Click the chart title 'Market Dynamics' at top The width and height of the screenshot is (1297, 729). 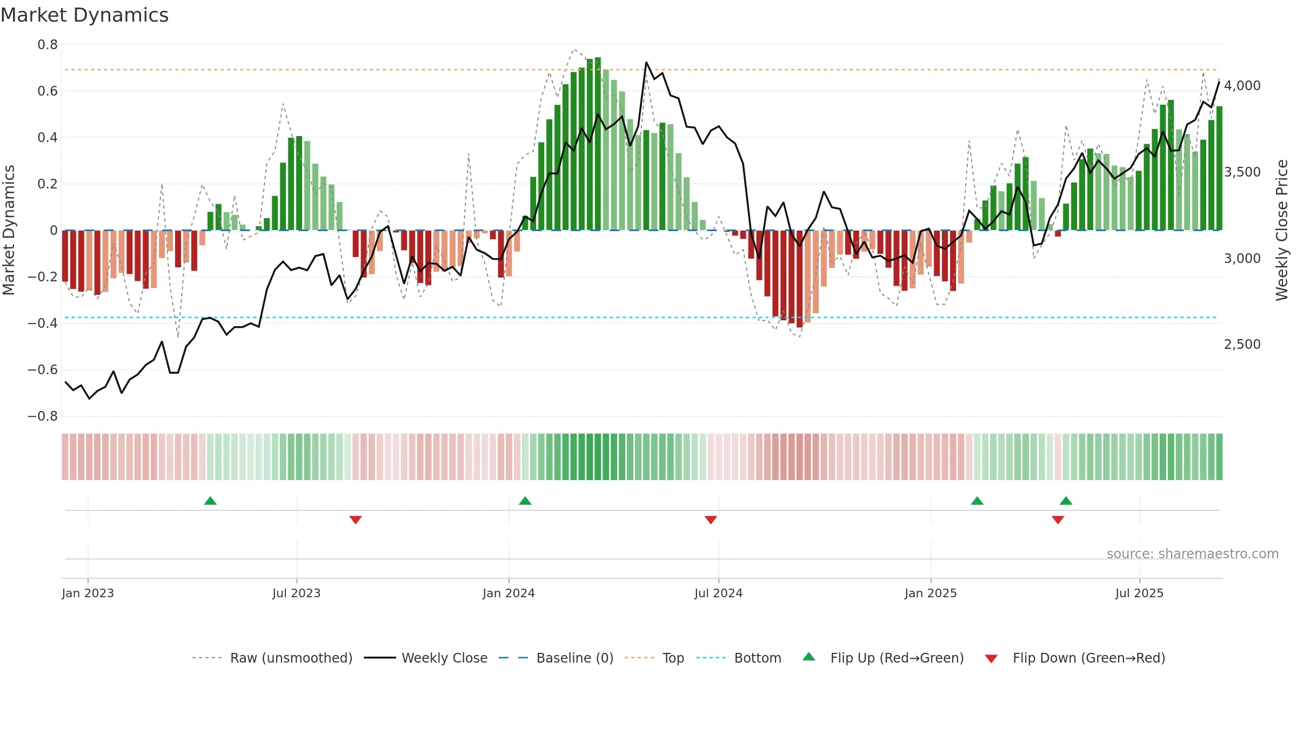84,15
